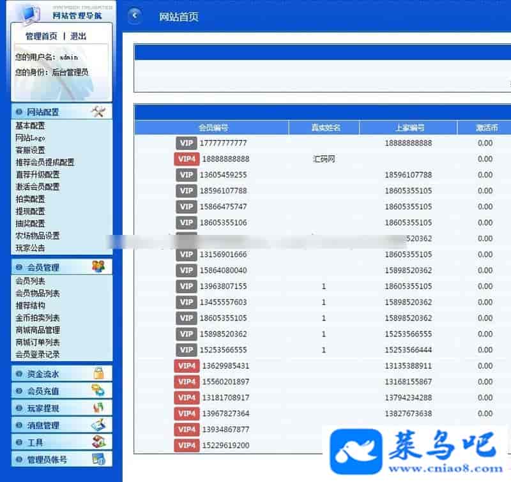This screenshot has width=511, height=482.
Task: Click the toolbox icon beside 工具
Action: pos(98,442)
